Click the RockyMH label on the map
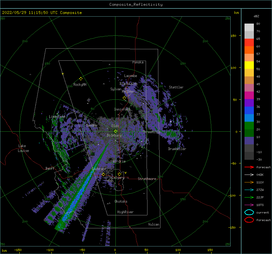 coord(80,85)
